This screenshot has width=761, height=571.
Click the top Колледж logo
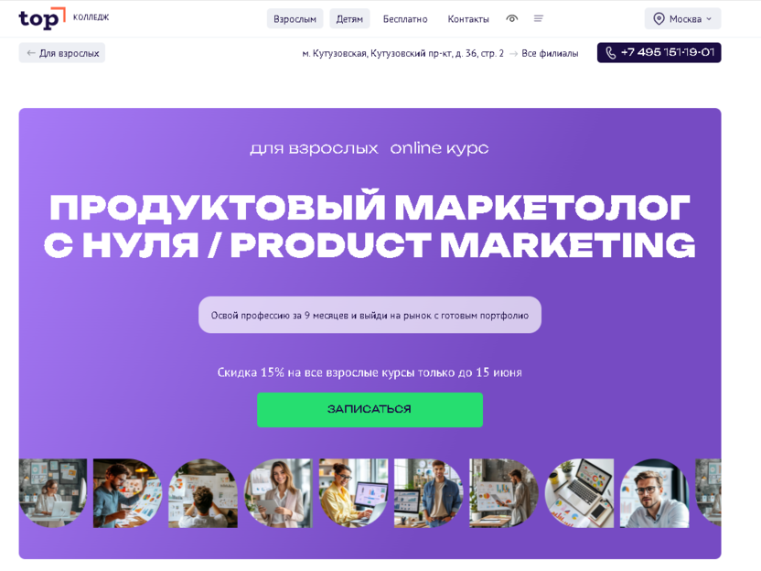(x=64, y=18)
